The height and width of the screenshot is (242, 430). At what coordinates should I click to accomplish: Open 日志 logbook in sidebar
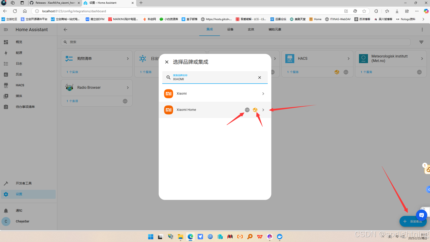point(28,64)
